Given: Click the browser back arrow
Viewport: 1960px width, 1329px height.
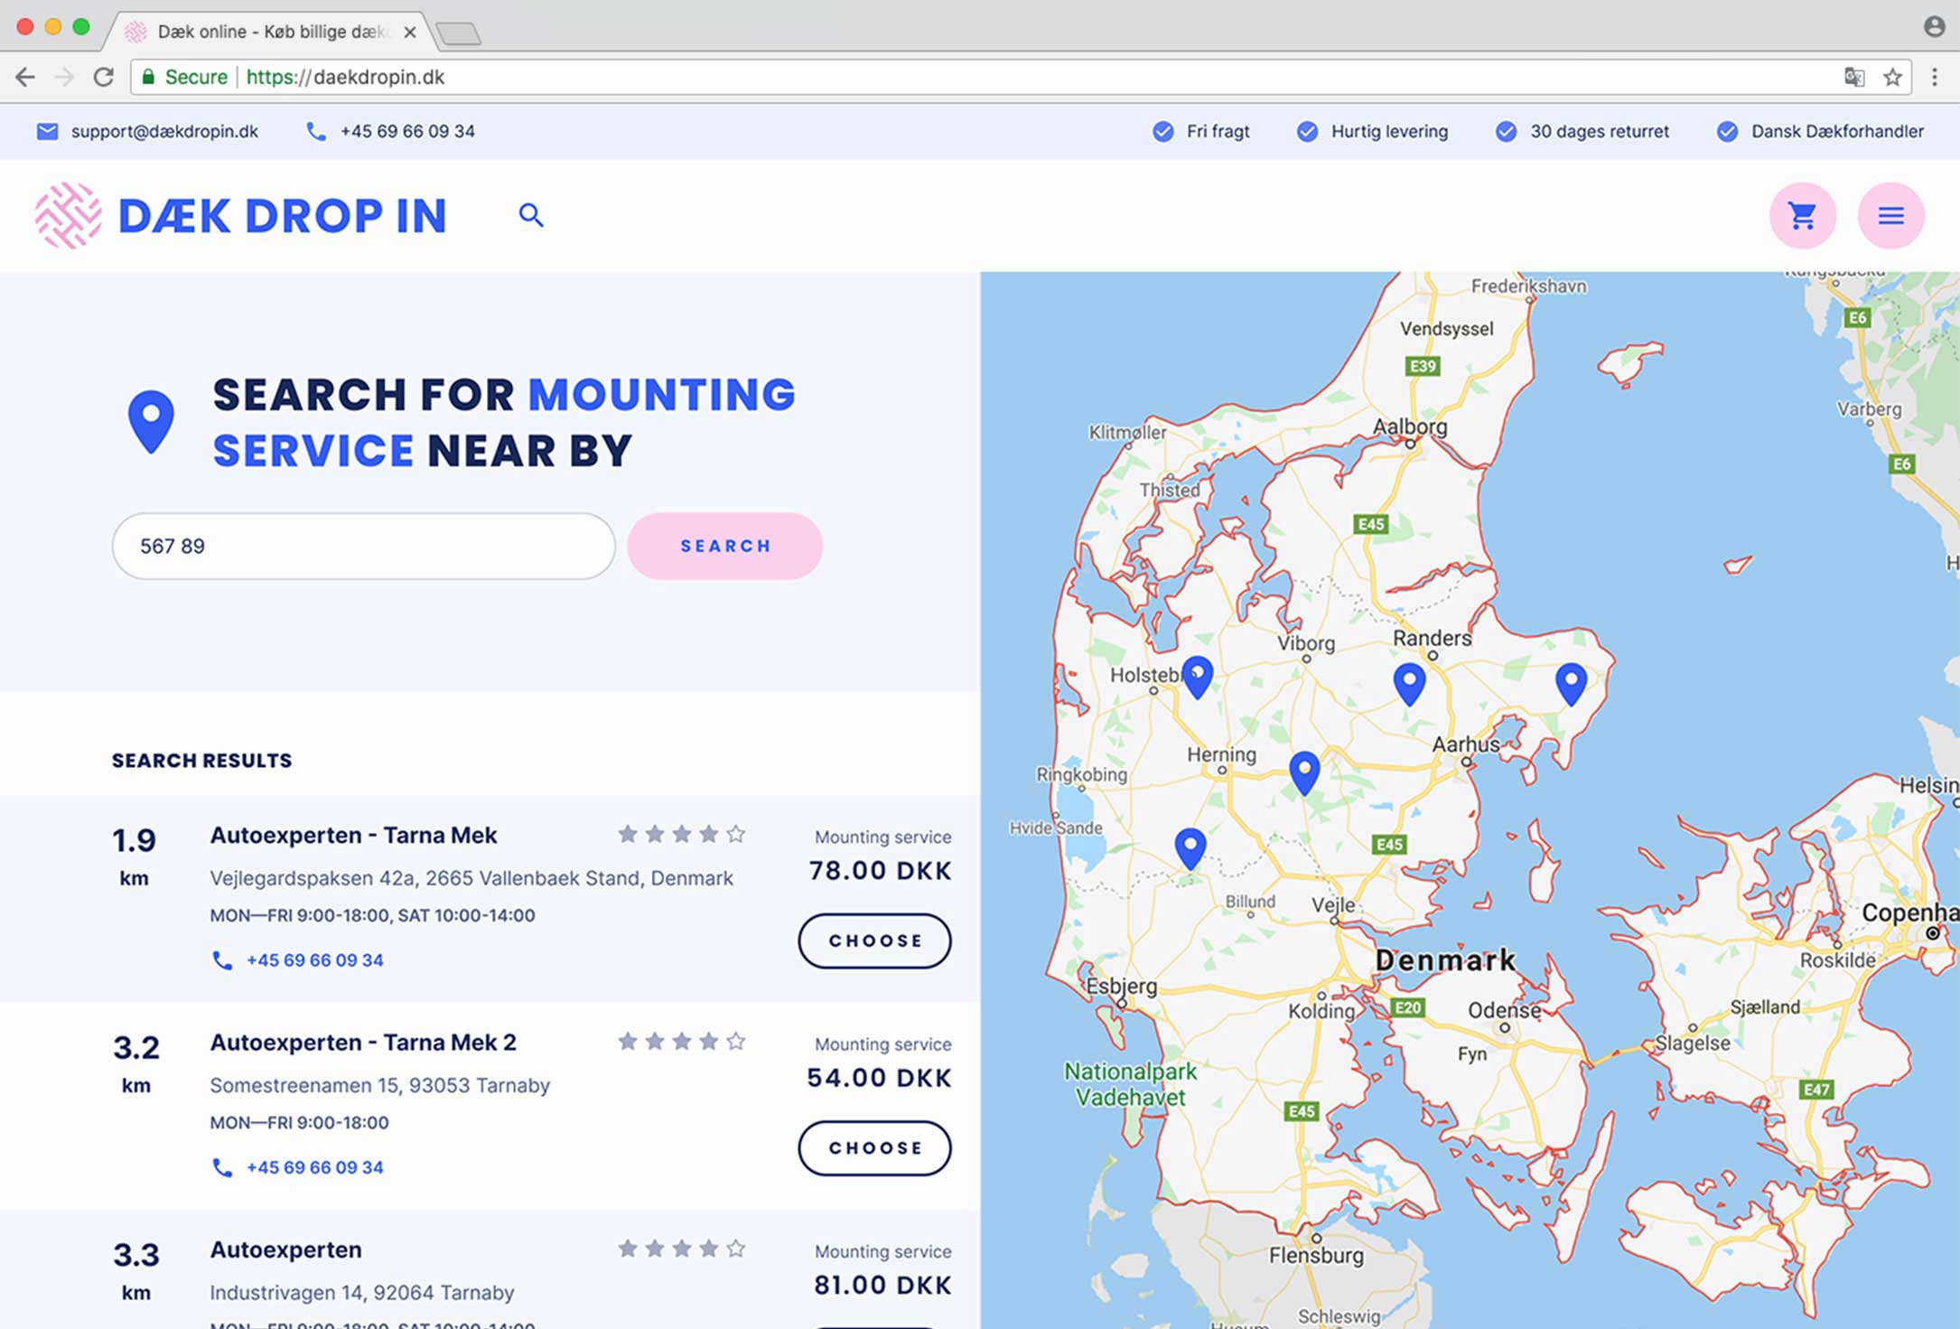Looking at the screenshot, I should tap(25, 77).
